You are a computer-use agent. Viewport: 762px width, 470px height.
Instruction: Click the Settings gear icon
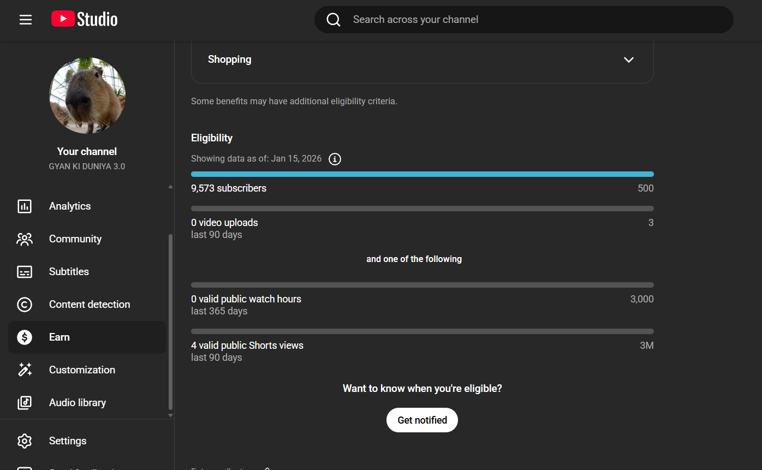click(x=25, y=441)
